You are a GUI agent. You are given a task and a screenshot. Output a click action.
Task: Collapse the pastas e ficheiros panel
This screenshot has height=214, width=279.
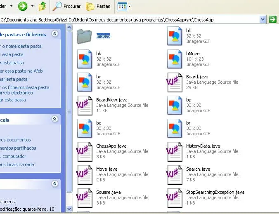pyautogui.click(x=55, y=33)
